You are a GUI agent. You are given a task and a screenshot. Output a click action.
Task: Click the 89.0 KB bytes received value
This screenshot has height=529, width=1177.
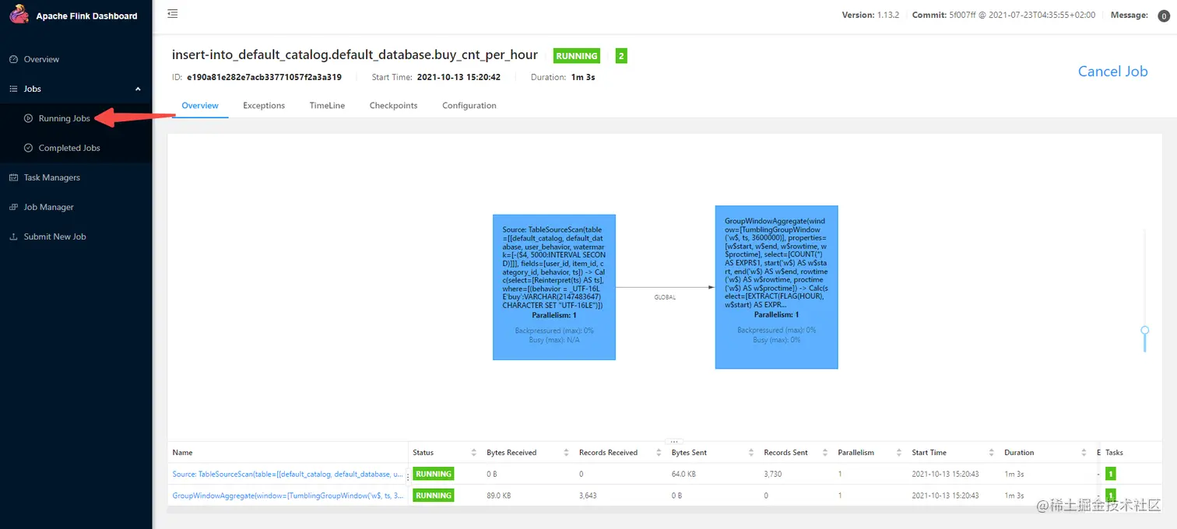click(499, 496)
